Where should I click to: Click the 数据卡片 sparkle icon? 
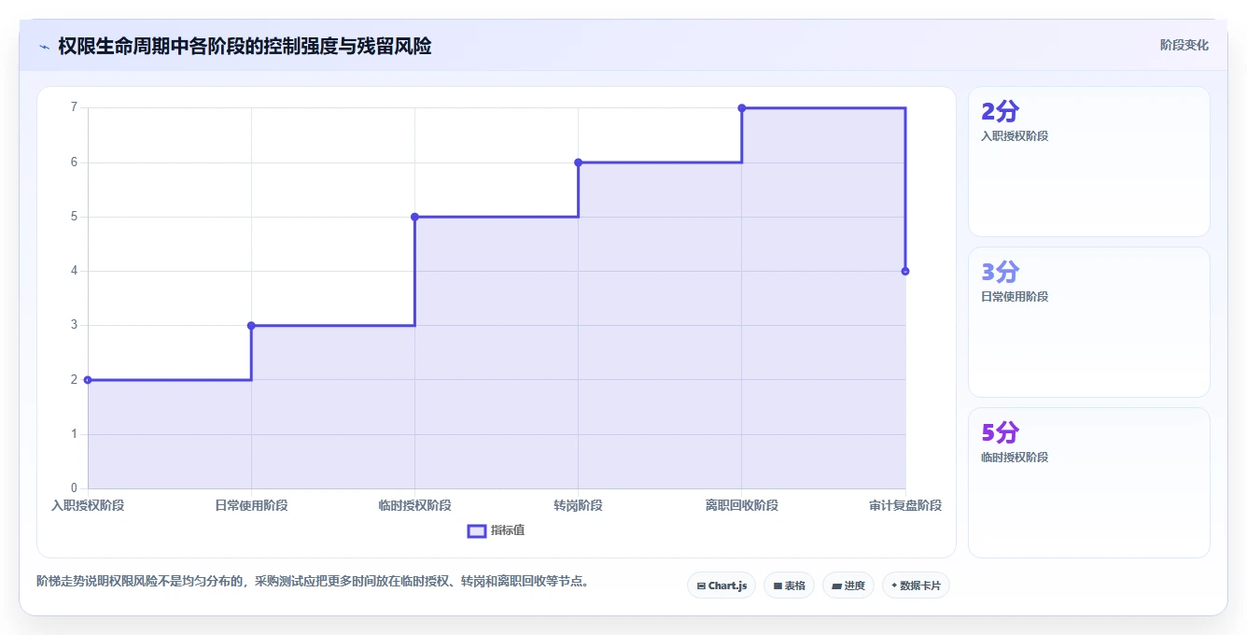tap(894, 586)
